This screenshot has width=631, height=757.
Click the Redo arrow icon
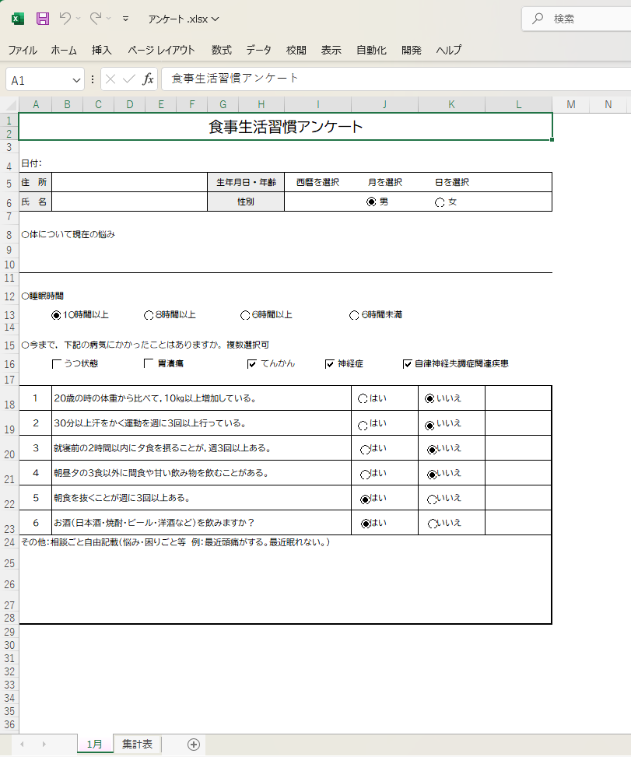click(x=96, y=18)
